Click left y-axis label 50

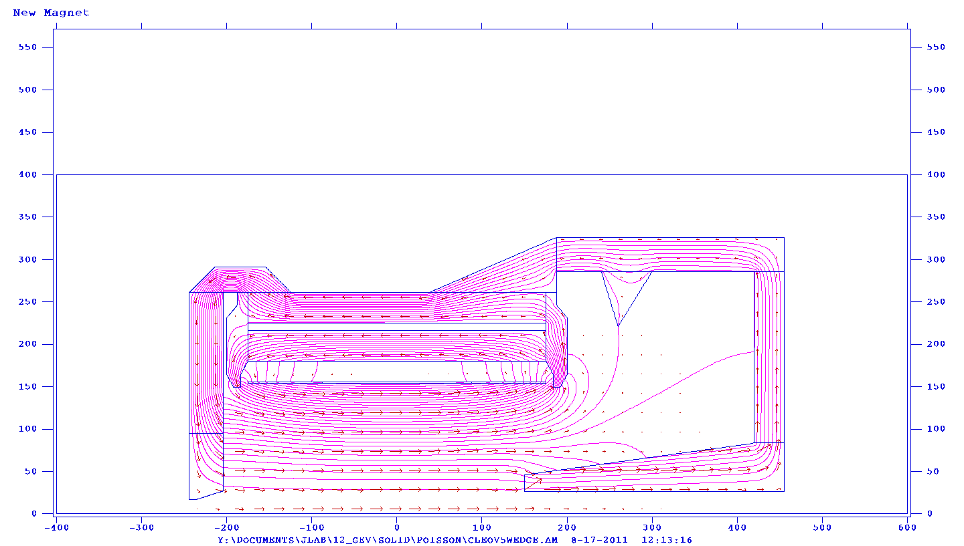coord(31,472)
